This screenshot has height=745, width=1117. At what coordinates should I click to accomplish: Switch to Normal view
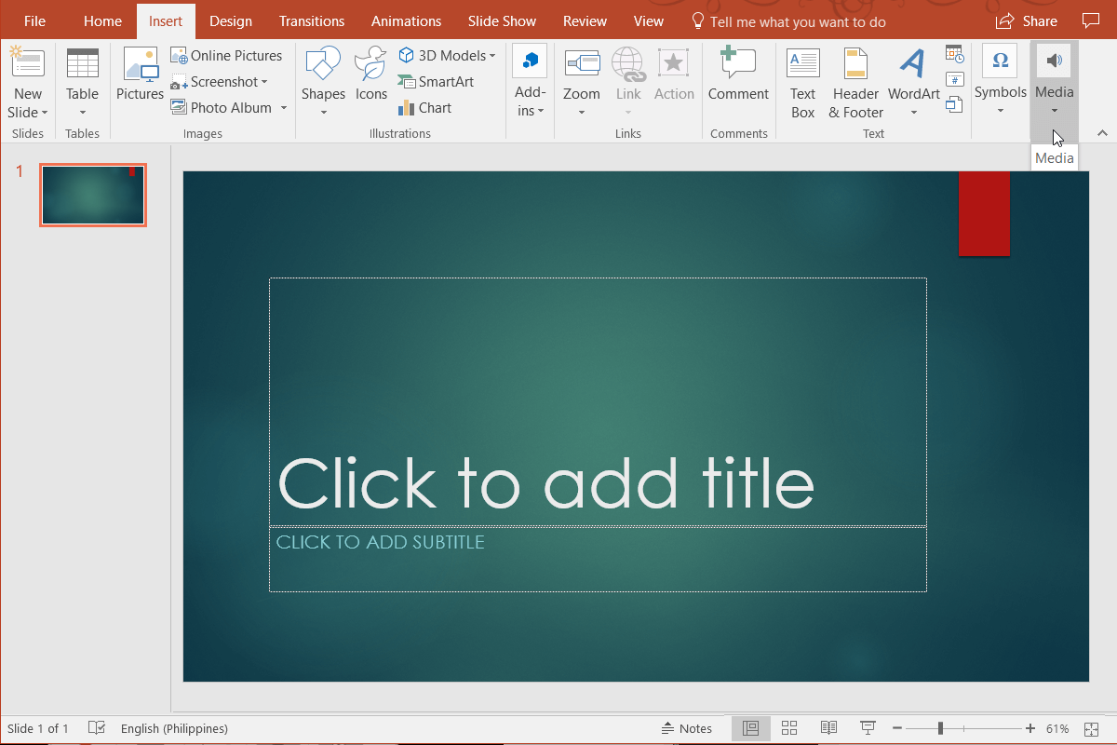coord(751,728)
